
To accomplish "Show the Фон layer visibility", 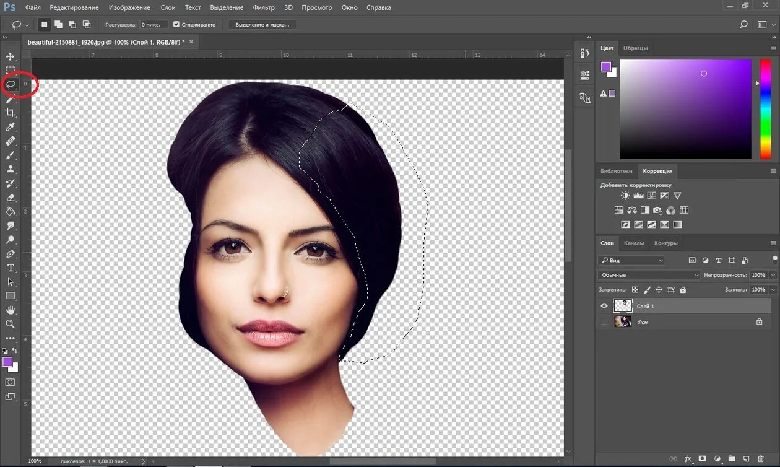I will (604, 321).
